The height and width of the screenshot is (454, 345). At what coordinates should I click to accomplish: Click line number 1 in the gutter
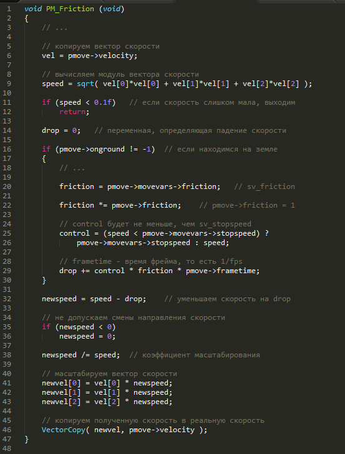(x=9, y=9)
